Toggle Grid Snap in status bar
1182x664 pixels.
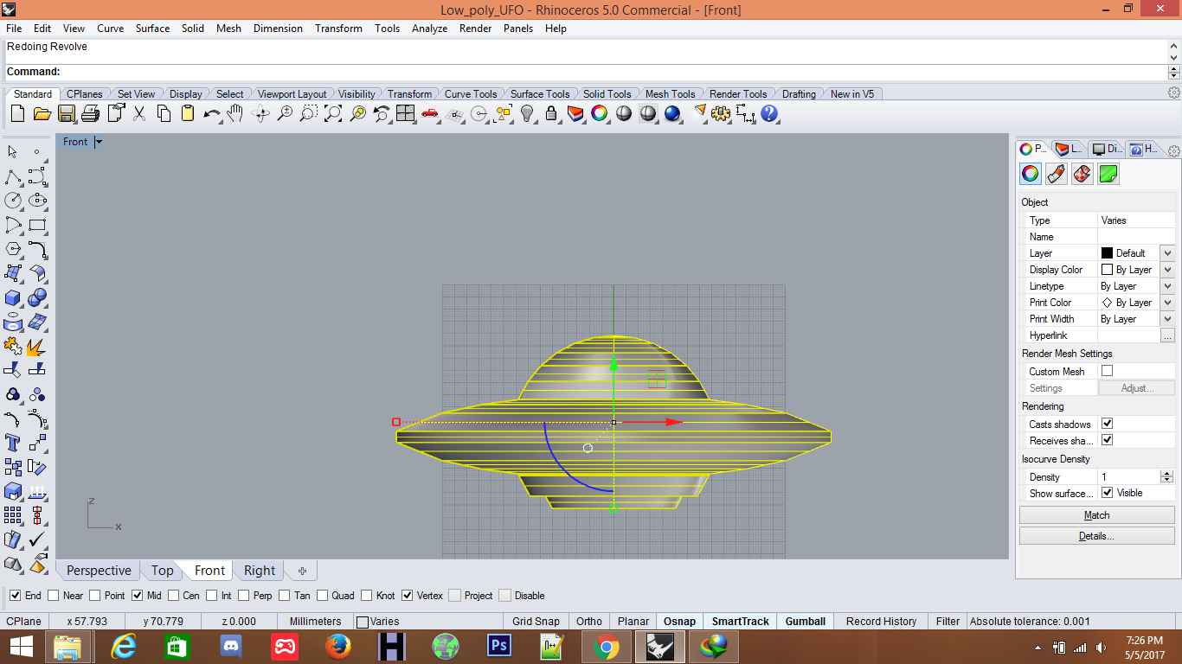pos(536,622)
